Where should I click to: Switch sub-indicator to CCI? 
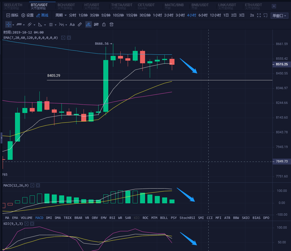click(209, 218)
